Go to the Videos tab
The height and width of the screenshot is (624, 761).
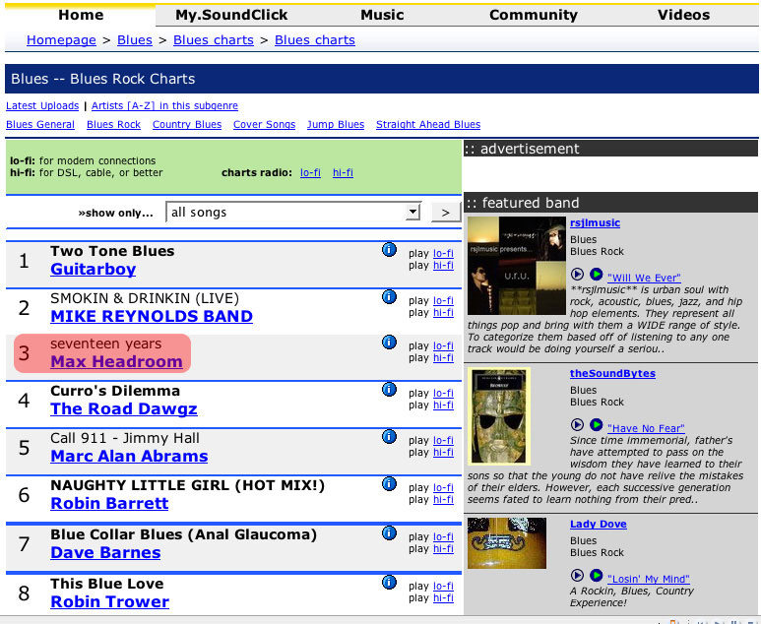tap(683, 15)
